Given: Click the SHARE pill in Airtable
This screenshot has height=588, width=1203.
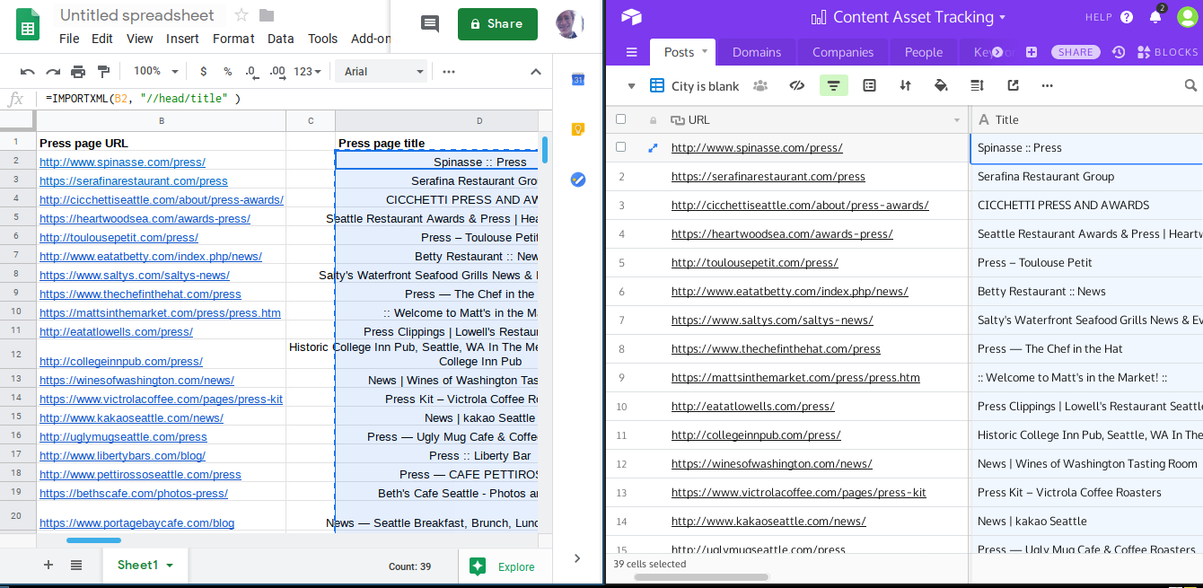Looking at the screenshot, I should tap(1076, 52).
